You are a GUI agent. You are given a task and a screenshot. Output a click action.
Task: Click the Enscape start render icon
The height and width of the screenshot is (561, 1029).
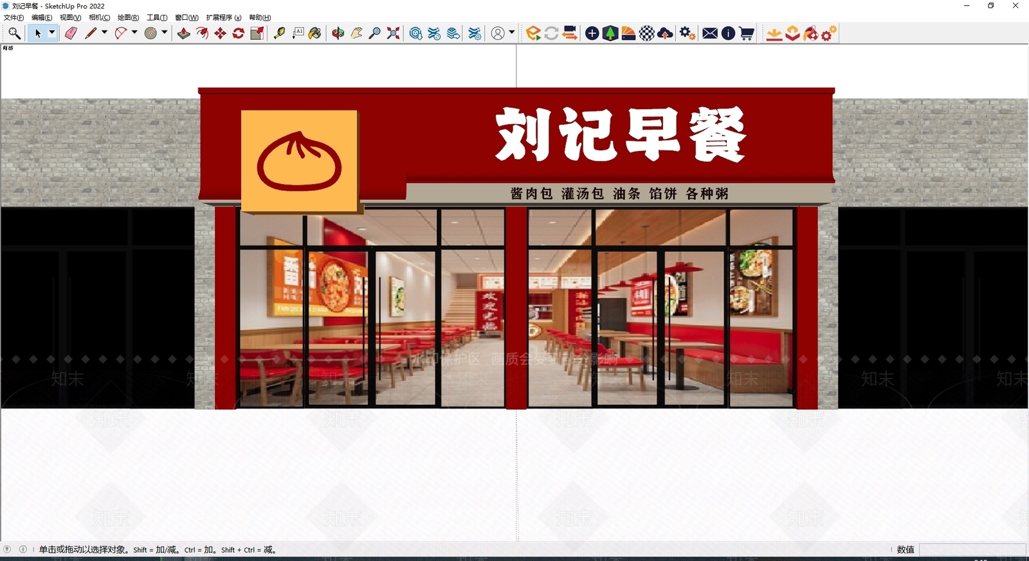tap(533, 33)
